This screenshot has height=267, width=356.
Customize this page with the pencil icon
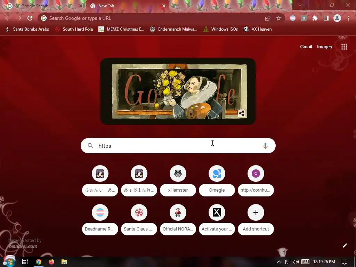coord(345,245)
